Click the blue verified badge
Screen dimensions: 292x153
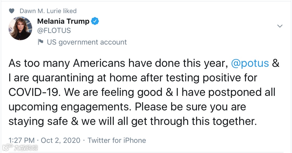(95, 21)
